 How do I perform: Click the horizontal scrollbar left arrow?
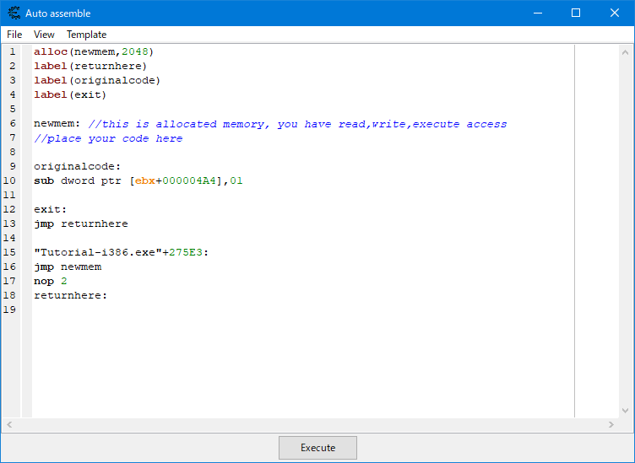9,424
